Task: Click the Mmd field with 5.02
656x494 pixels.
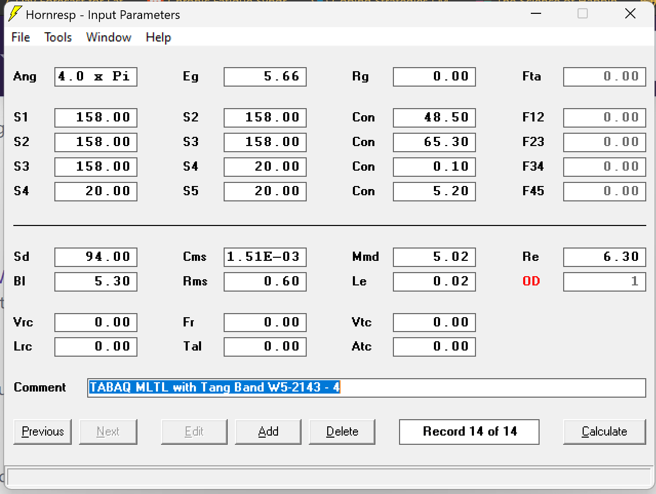Action: click(434, 257)
